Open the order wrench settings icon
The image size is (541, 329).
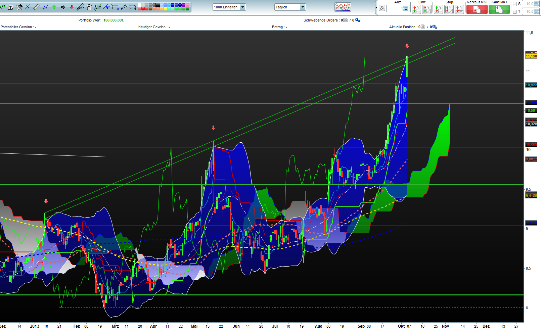[382, 8]
